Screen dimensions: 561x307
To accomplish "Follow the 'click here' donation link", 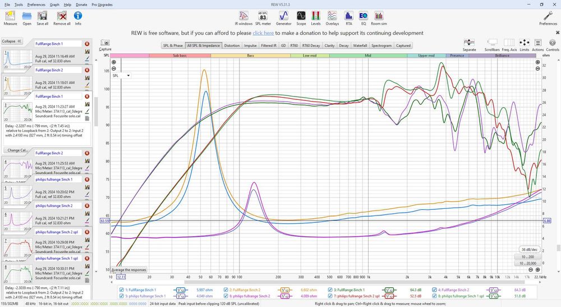I will pos(263,33).
